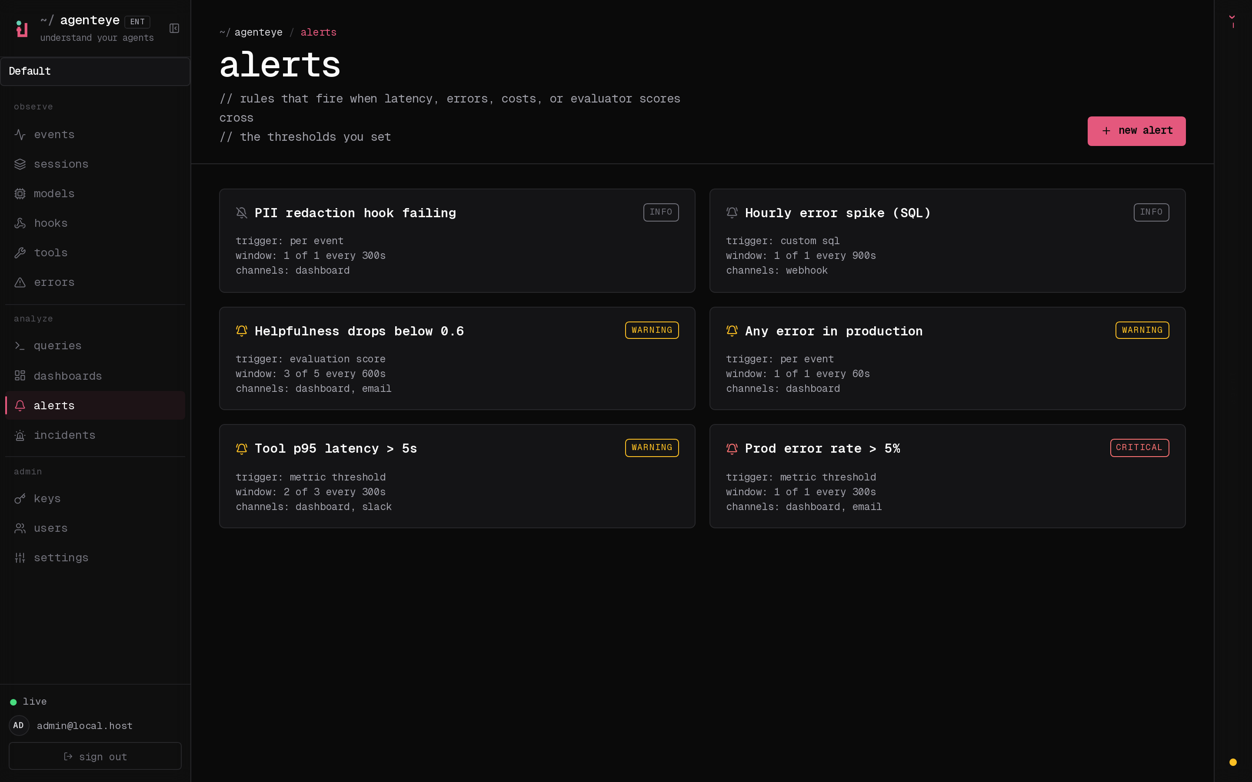This screenshot has height=782, width=1252.
Task: Navigate to models
Action: (x=95, y=193)
